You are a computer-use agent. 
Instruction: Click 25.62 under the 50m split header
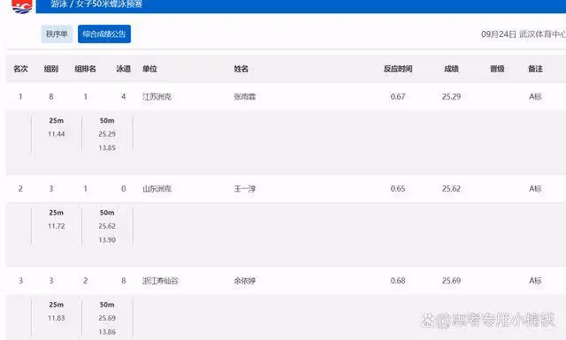(x=107, y=226)
